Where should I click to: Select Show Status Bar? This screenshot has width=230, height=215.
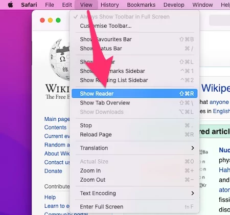(x=134, y=49)
